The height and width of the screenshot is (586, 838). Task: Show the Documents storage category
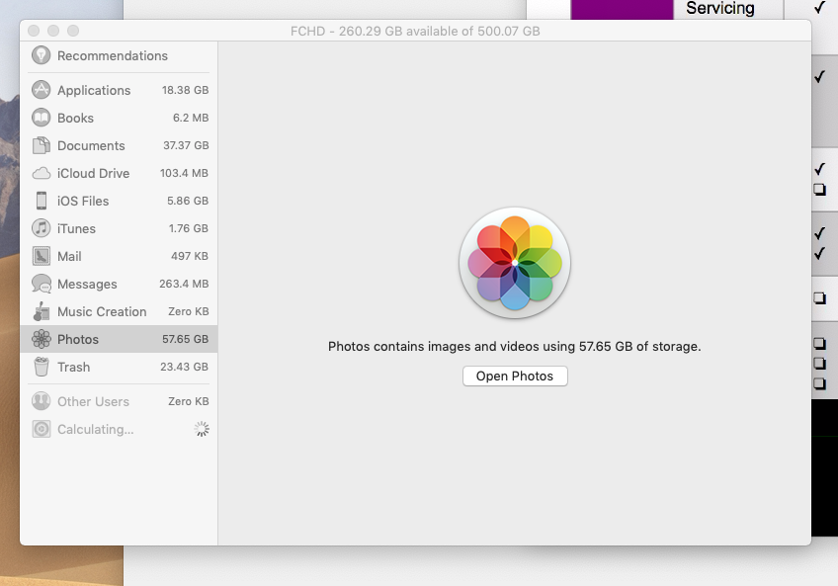(91, 146)
